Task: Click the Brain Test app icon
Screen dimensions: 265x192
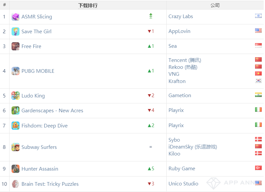Action: coord(16,184)
